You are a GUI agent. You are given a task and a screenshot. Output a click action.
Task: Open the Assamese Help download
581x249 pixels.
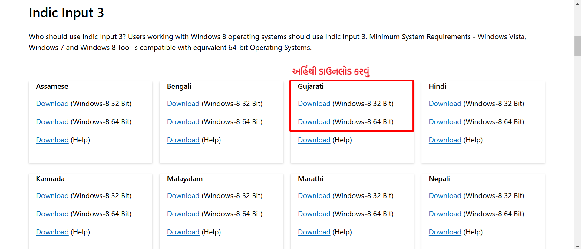click(x=52, y=140)
